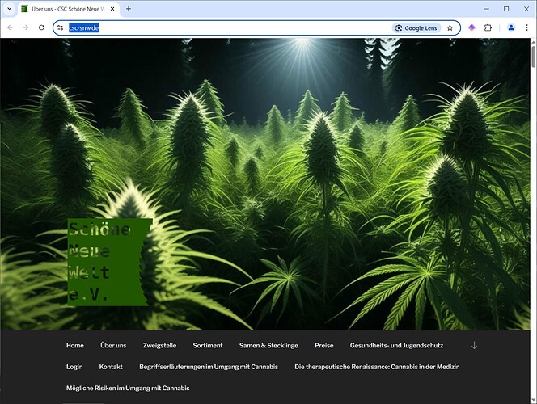Screen dimensions: 537x404
Task: Select the Über uns – CSC Schöne Neue Welt tab
Action: [69, 9]
